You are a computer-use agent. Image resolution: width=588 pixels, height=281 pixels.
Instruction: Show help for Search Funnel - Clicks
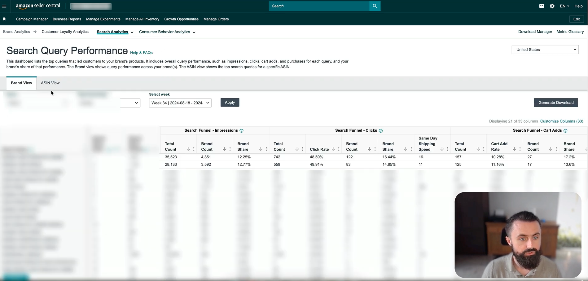pos(381,131)
